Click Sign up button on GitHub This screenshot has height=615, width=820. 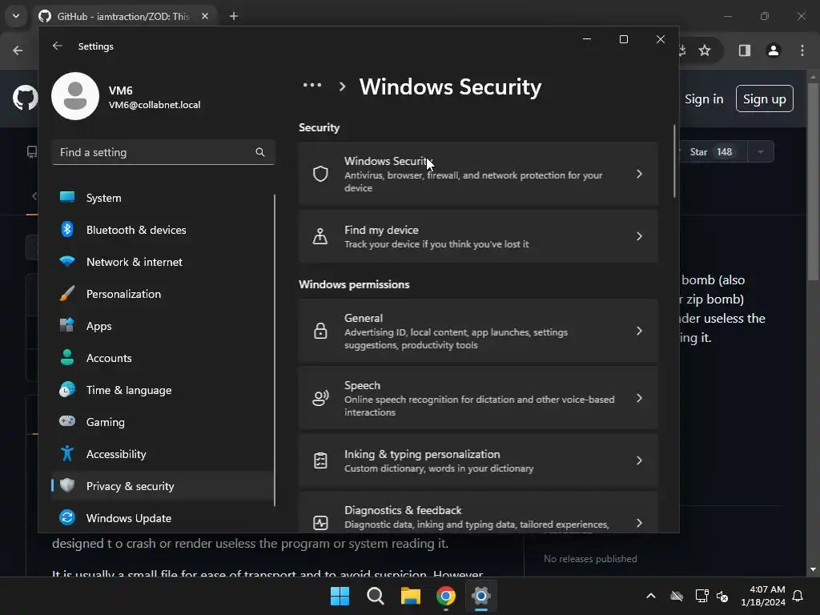pos(765,98)
